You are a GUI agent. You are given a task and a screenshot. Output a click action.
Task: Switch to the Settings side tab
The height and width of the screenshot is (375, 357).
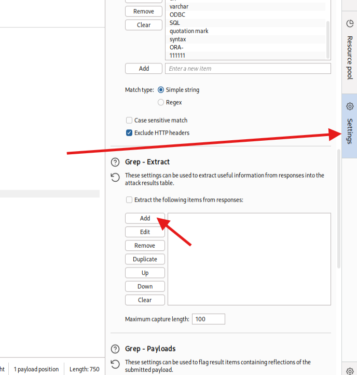(x=349, y=125)
